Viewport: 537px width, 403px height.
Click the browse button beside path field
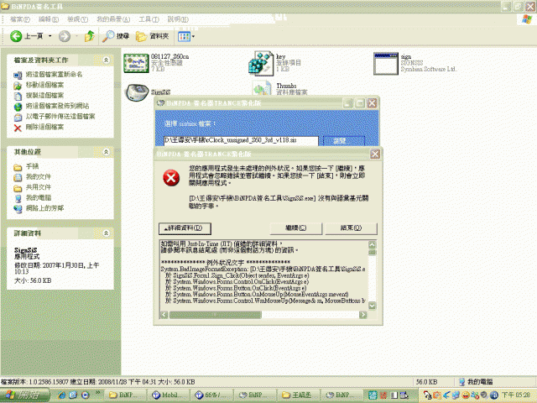click(343, 141)
